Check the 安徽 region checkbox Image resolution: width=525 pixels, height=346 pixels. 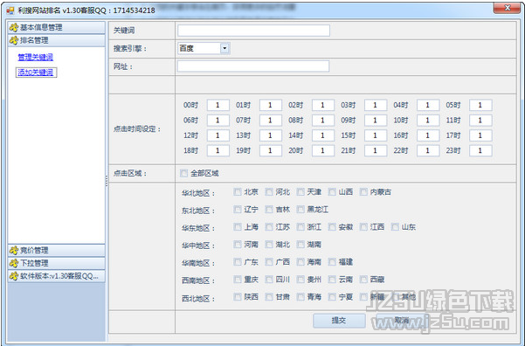[x=332, y=227]
